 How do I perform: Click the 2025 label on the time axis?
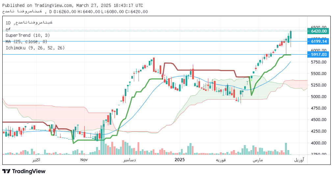pyautogui.click(x=180, y=160)
